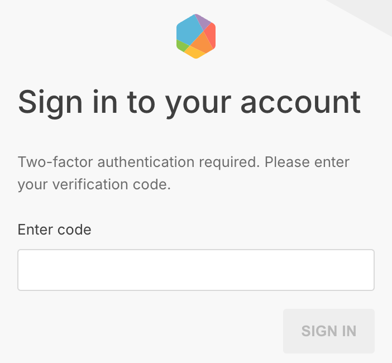This screenshot has width=392, height=363.
Task: Click the SIGN IN button
Action: (x=329, y=331)
